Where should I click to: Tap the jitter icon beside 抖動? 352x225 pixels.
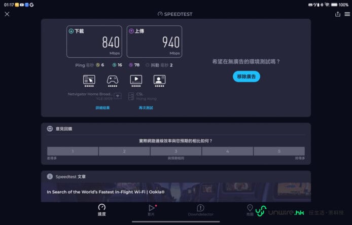(x=147, y=65)
